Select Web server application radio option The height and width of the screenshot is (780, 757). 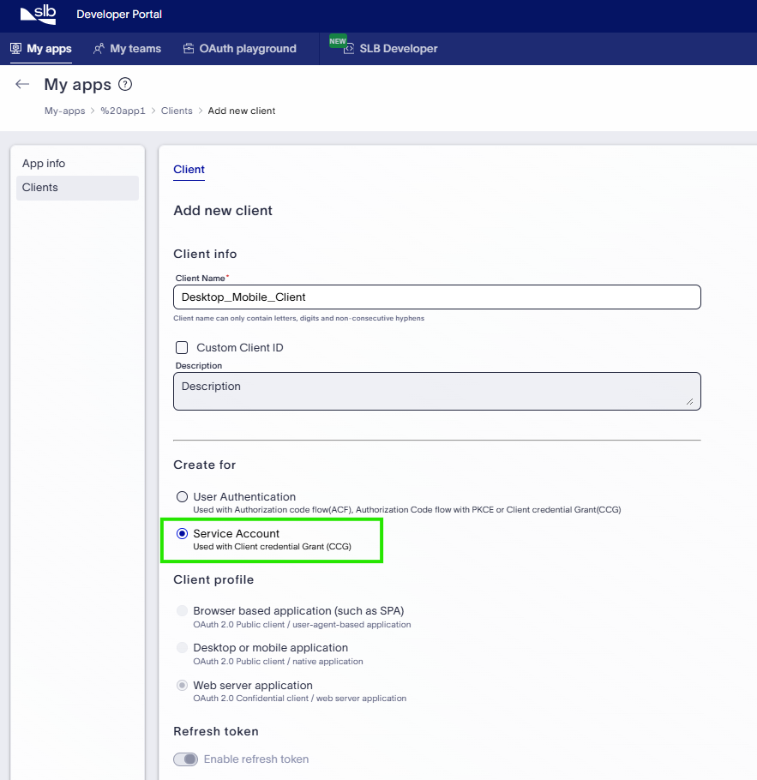(182, 686)
